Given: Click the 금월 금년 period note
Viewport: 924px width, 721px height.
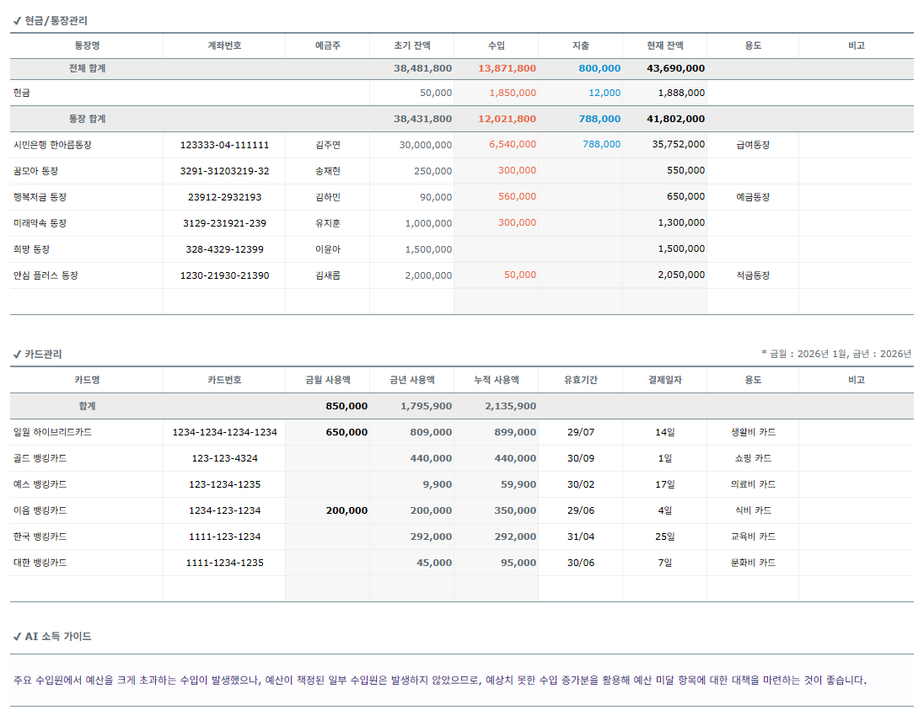Looking at the screenshot, I should (x=836, y=354).
